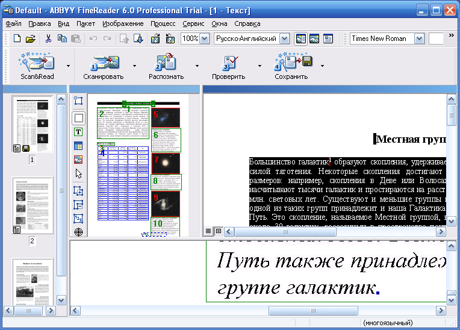This screenshot has height=330, width=460.
Task: Click the Paste clipboard icon
Action: tap(76, 39)
